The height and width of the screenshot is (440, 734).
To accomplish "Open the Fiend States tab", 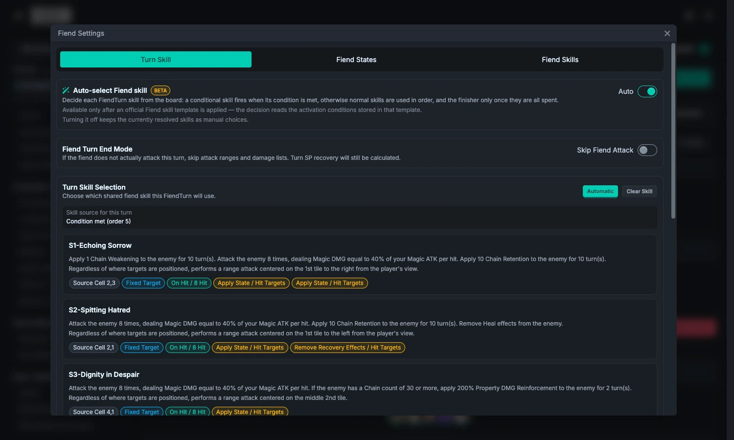I will pyautogui.click(x=356, y=60).
